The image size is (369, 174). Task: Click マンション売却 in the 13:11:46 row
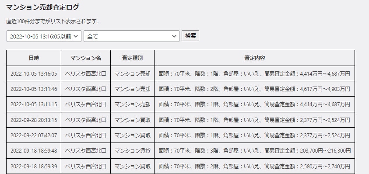(132, 89)
